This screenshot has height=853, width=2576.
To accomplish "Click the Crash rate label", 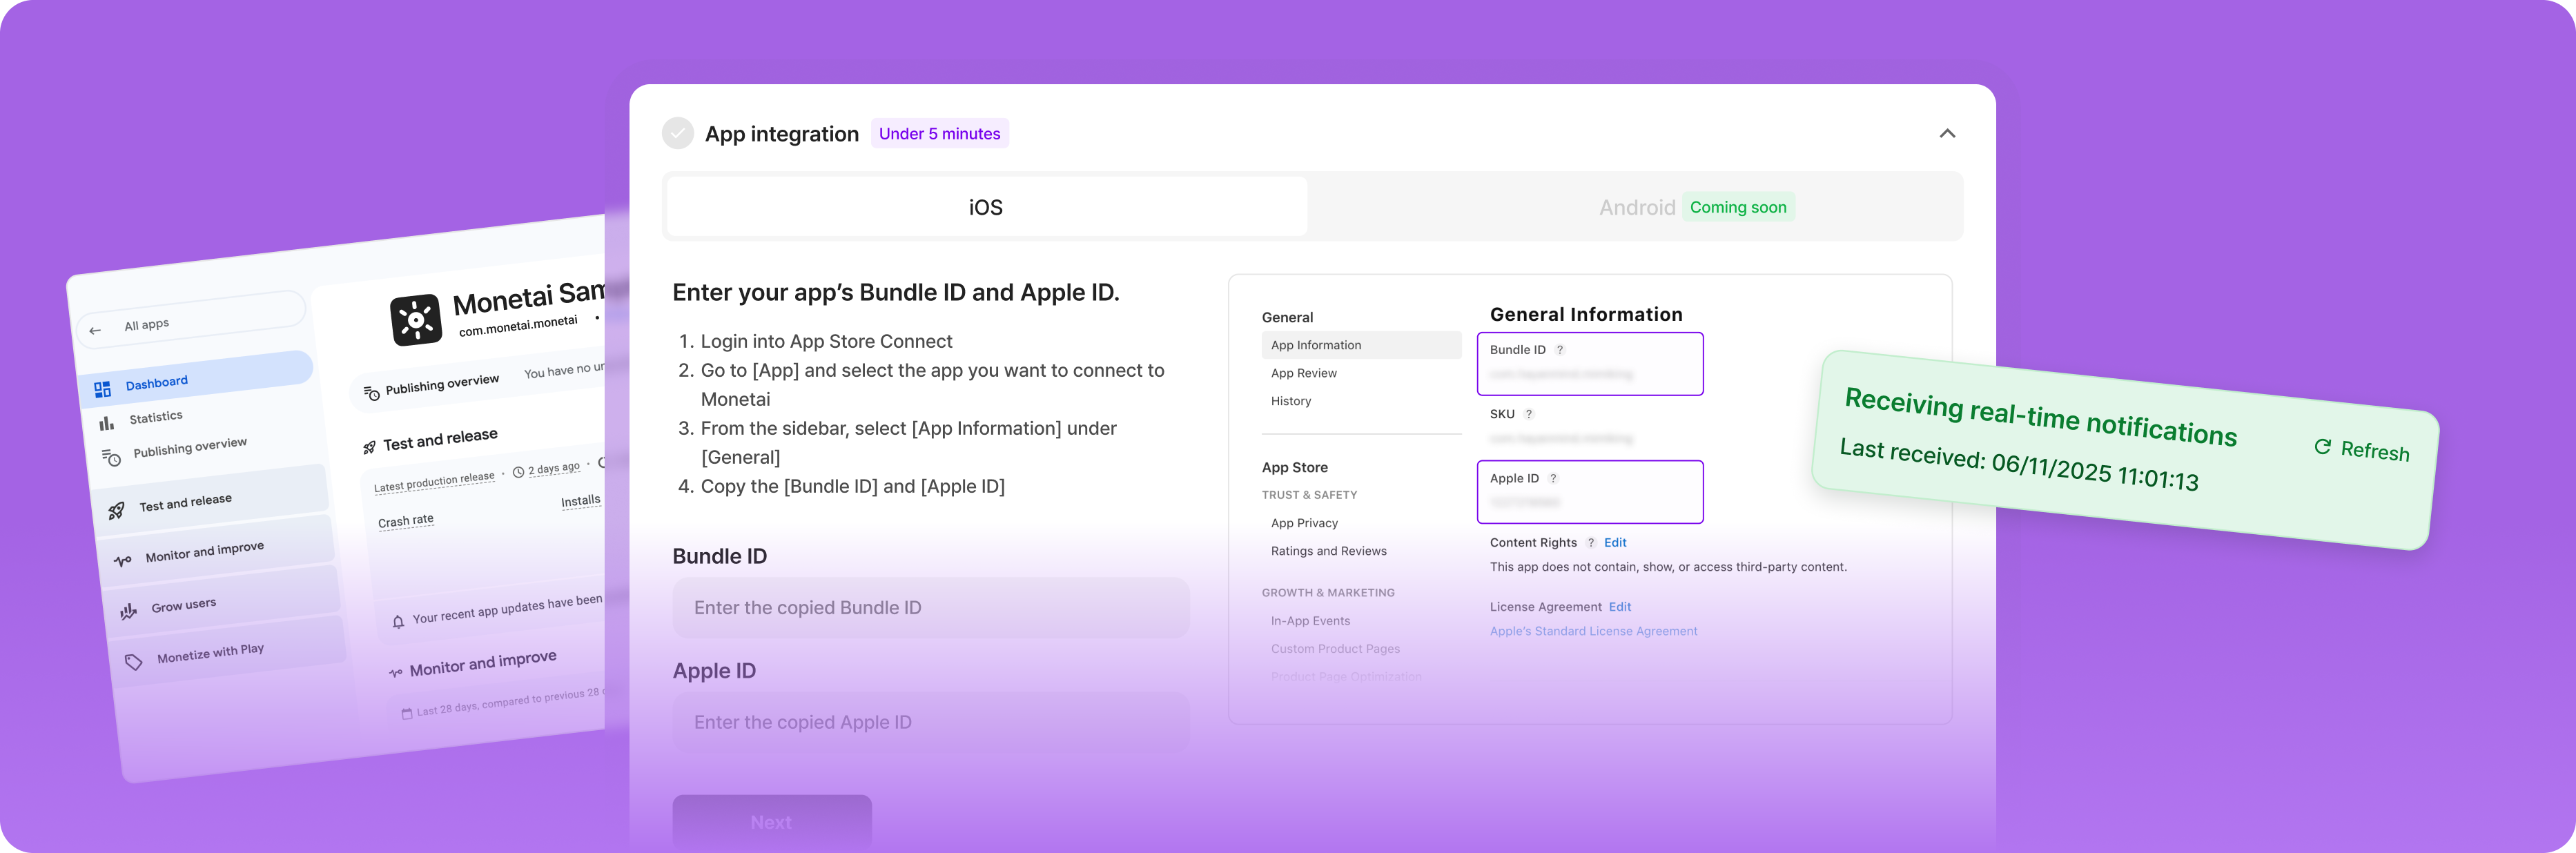I will coord(406,520).
